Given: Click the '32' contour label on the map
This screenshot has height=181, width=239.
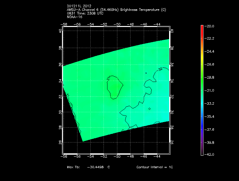Looking at the screenshot, I should (161, 69).
